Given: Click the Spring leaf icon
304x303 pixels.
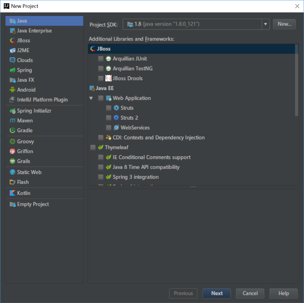Looking at the screenshot, I should 12,70.
